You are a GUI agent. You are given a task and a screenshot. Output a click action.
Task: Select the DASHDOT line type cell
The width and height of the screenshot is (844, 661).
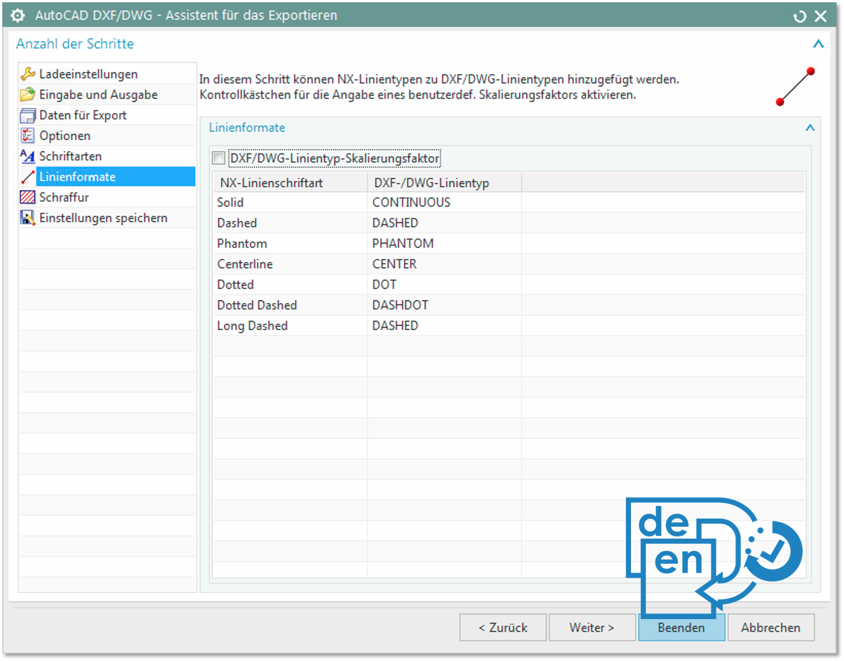[x=400, y=305]
